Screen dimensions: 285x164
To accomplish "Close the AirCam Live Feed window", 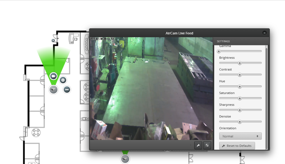I will (x=265, y=33).
